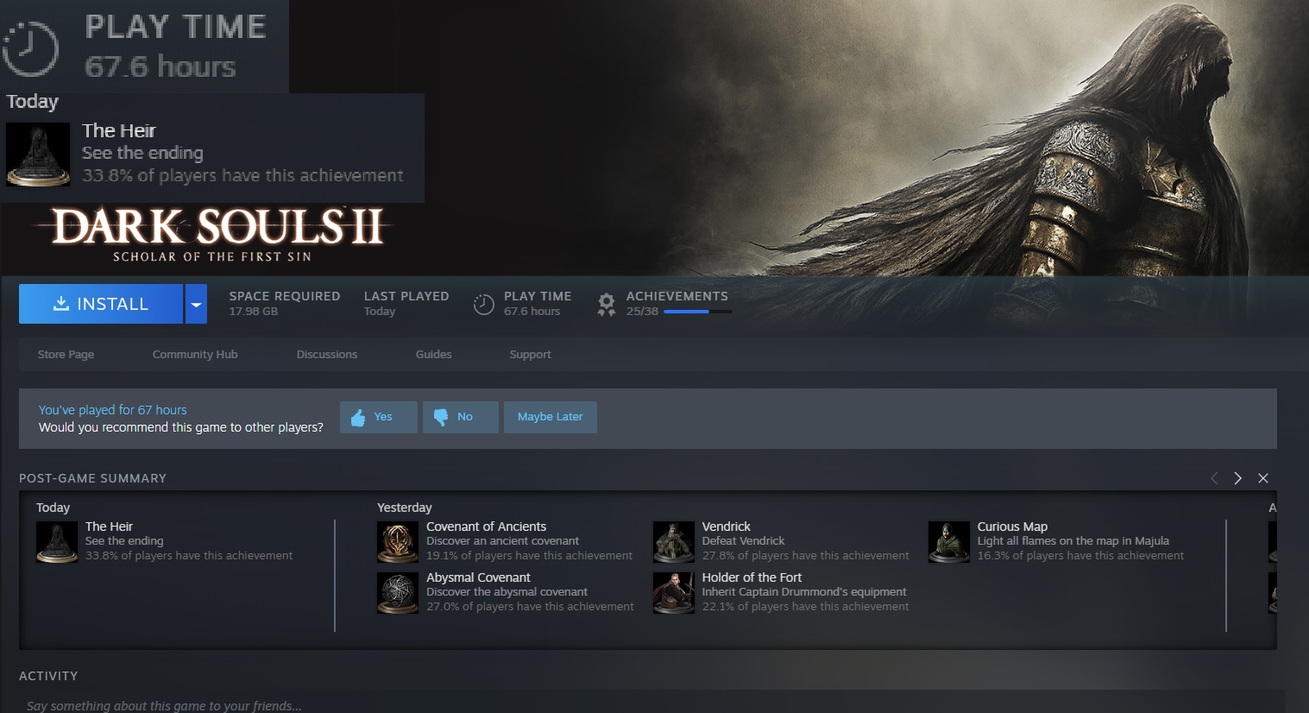Click the thumbs up icon
This screenshot has width=1309, height=713.
click(358, 418)
